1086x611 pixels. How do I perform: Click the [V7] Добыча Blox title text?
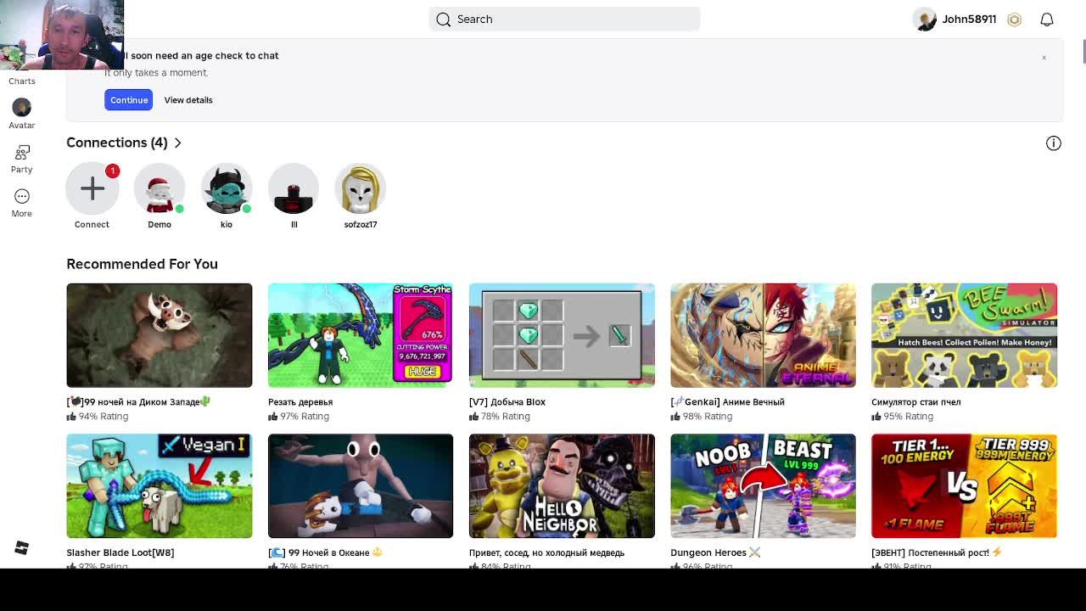pyautogui.click(x=507, y=402)
